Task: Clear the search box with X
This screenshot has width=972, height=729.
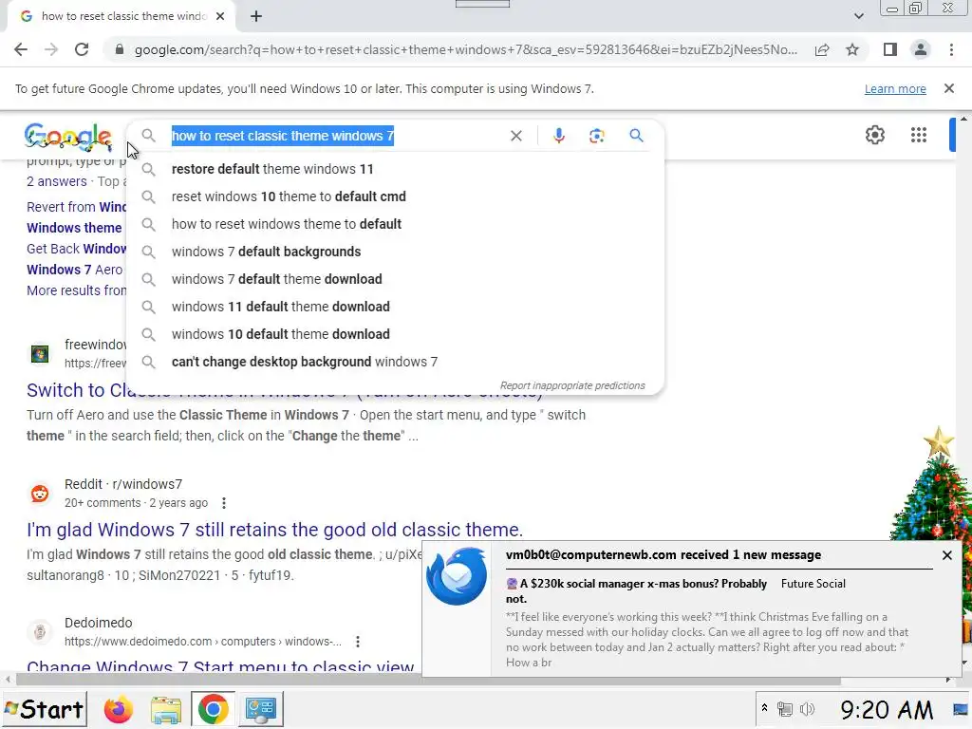Action: (515, 136)
